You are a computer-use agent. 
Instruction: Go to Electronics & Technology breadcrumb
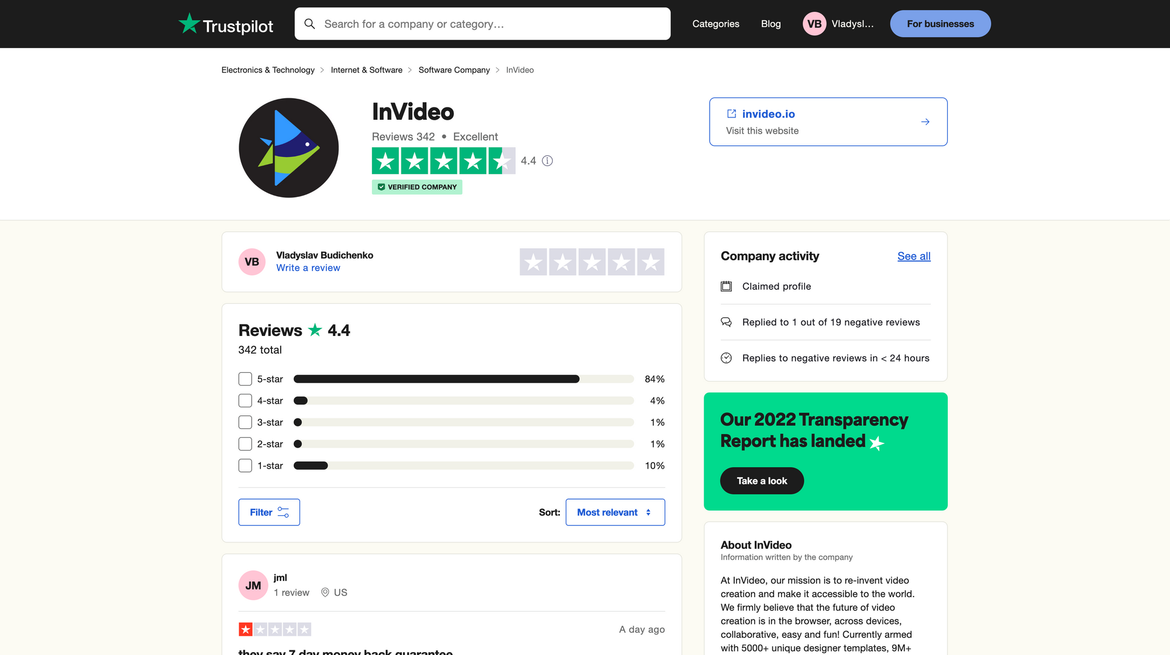(x=268, y=70)
